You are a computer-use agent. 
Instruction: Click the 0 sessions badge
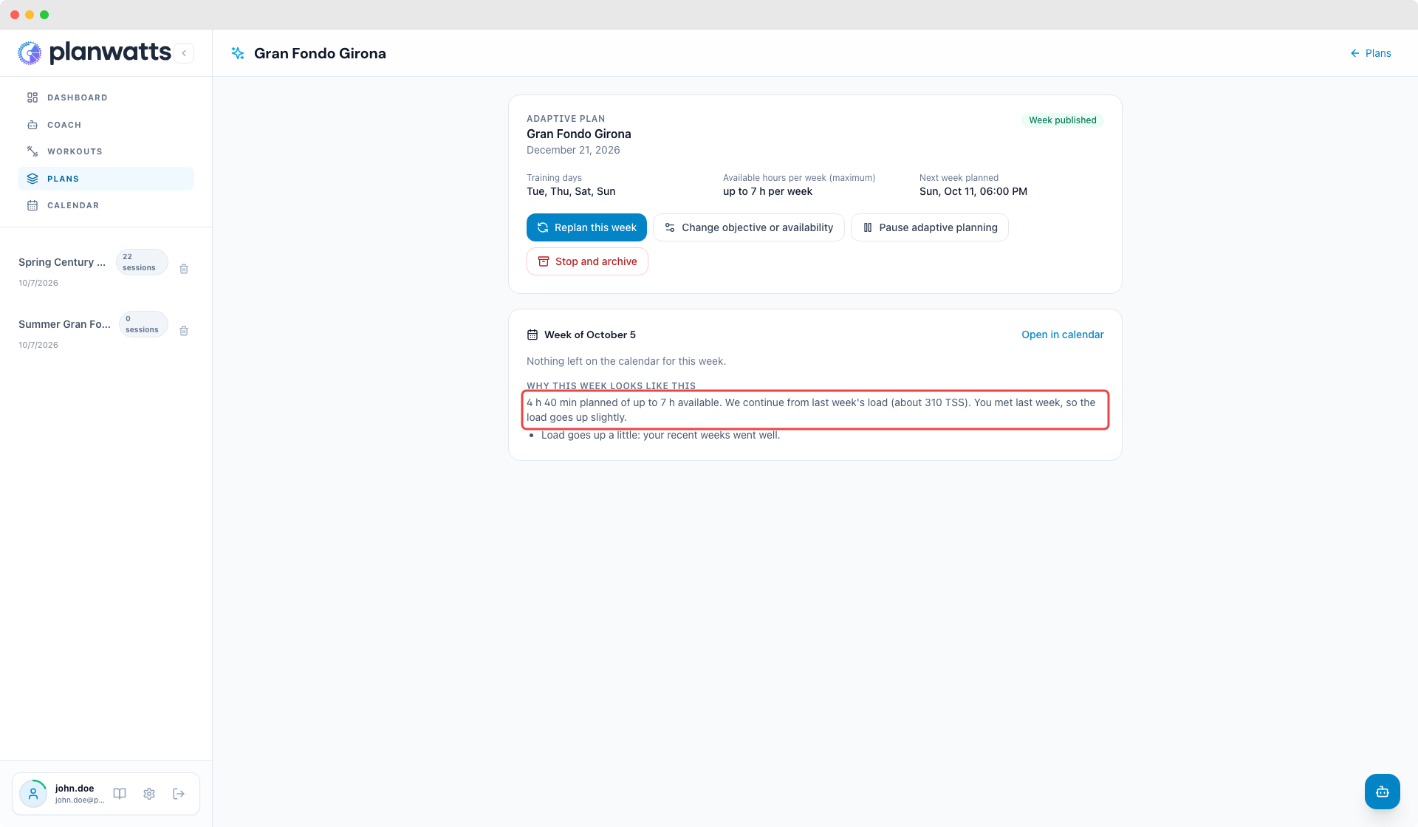[x=143, y=324]
